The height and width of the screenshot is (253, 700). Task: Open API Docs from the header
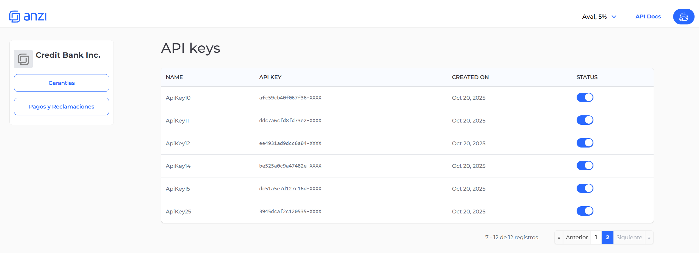click(648, 16)
